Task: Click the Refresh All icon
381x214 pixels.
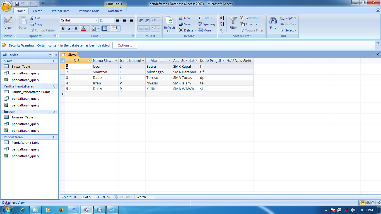Action: click(169, 21)
